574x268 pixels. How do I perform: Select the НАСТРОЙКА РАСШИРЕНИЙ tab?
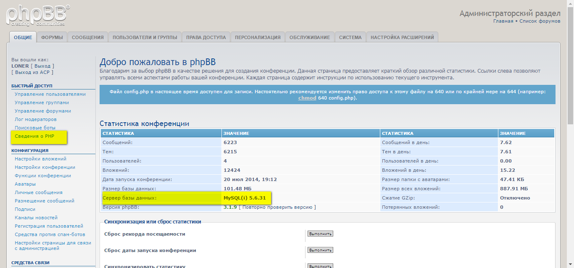tap(402, 37)
